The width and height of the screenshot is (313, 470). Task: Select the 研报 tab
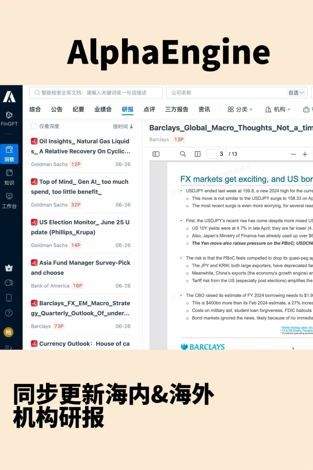coord(128,109)
